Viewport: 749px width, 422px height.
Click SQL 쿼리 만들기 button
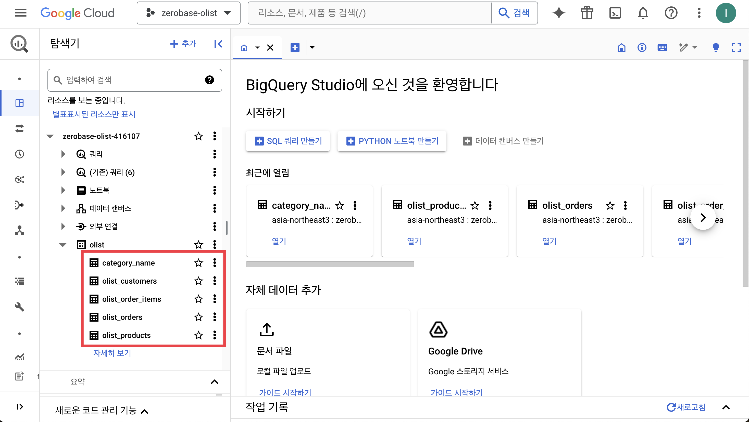pos(288,141)
